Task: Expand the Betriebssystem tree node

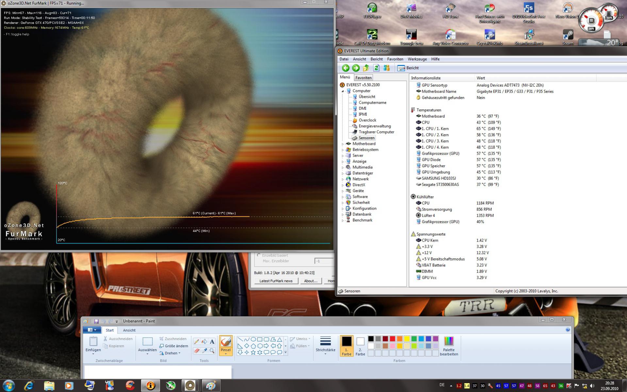Action: pos(343,150)
